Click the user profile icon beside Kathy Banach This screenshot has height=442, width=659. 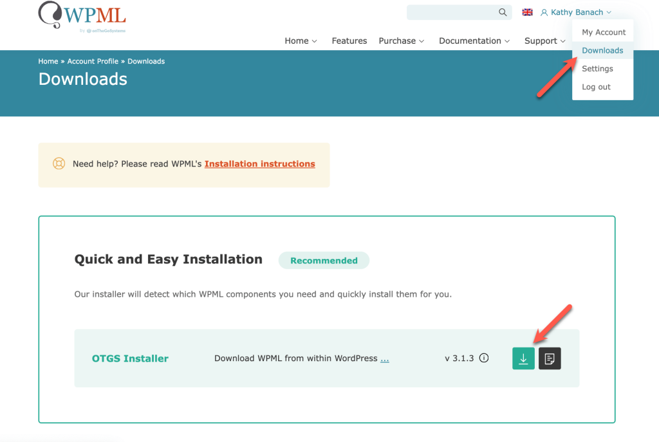544,13
